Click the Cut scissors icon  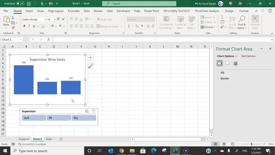13,18
